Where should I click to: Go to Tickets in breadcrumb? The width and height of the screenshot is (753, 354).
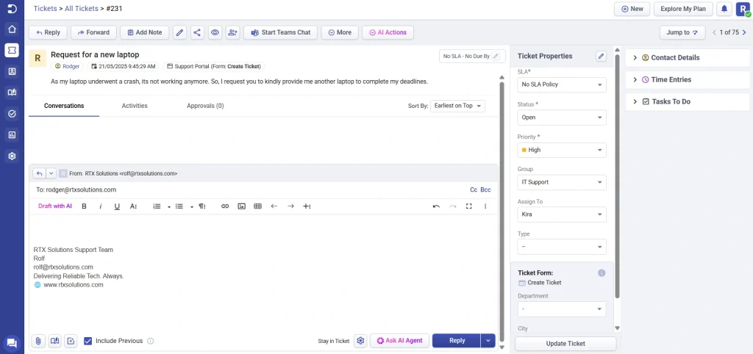[45, 8]
